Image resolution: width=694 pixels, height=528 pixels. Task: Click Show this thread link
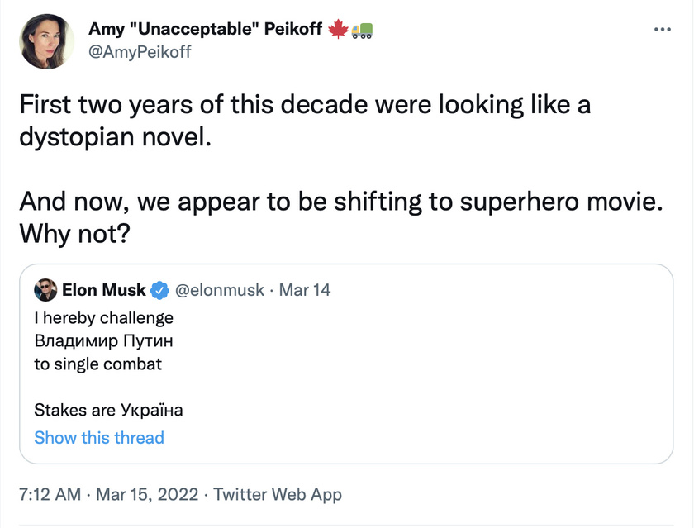click(99, 438)
